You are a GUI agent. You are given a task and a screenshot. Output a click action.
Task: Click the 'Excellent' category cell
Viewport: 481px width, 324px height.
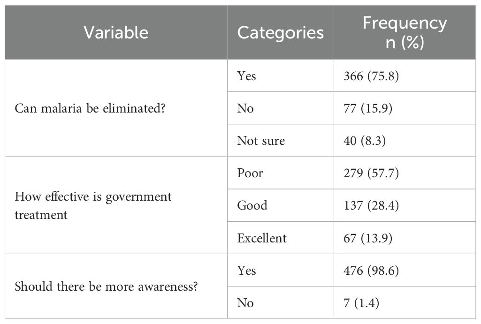tap(261, 238)
